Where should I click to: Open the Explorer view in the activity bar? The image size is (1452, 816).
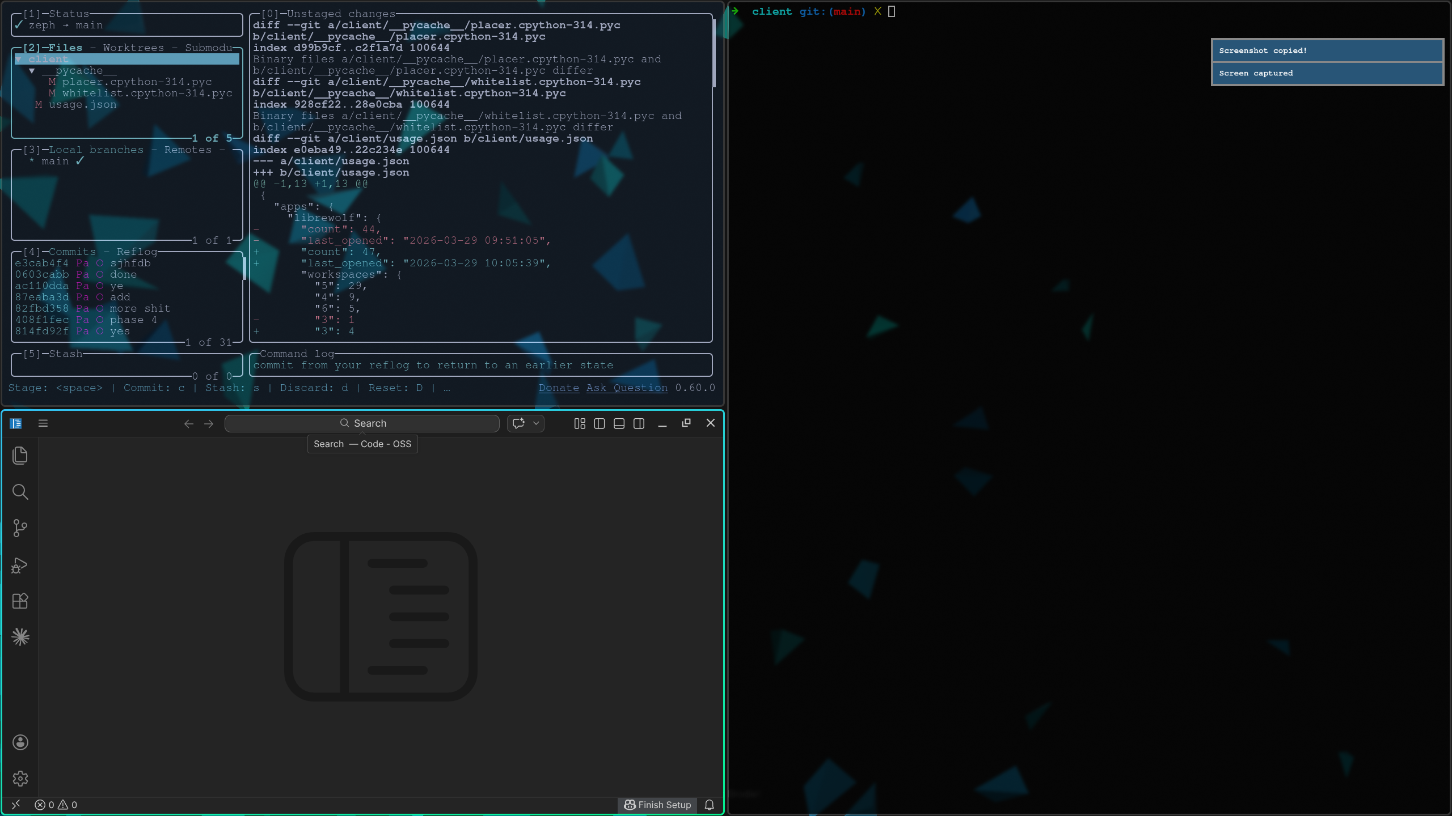20,456
